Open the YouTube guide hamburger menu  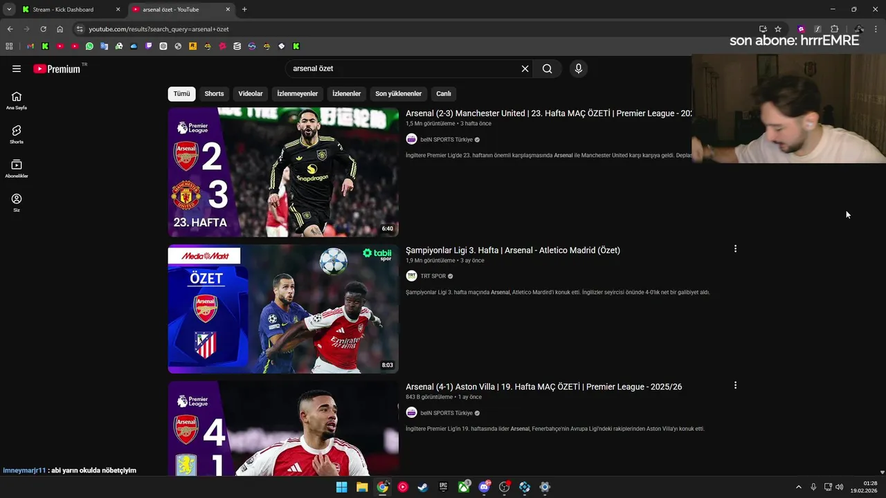17,68
